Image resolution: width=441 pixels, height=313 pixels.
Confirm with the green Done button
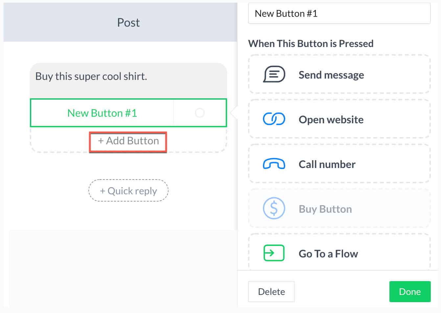point(409,292)
